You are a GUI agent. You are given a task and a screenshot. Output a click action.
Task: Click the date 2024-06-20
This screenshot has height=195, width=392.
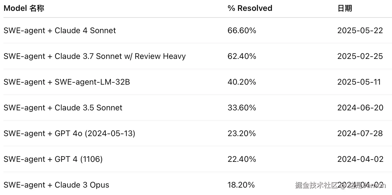tap(360, 108)
